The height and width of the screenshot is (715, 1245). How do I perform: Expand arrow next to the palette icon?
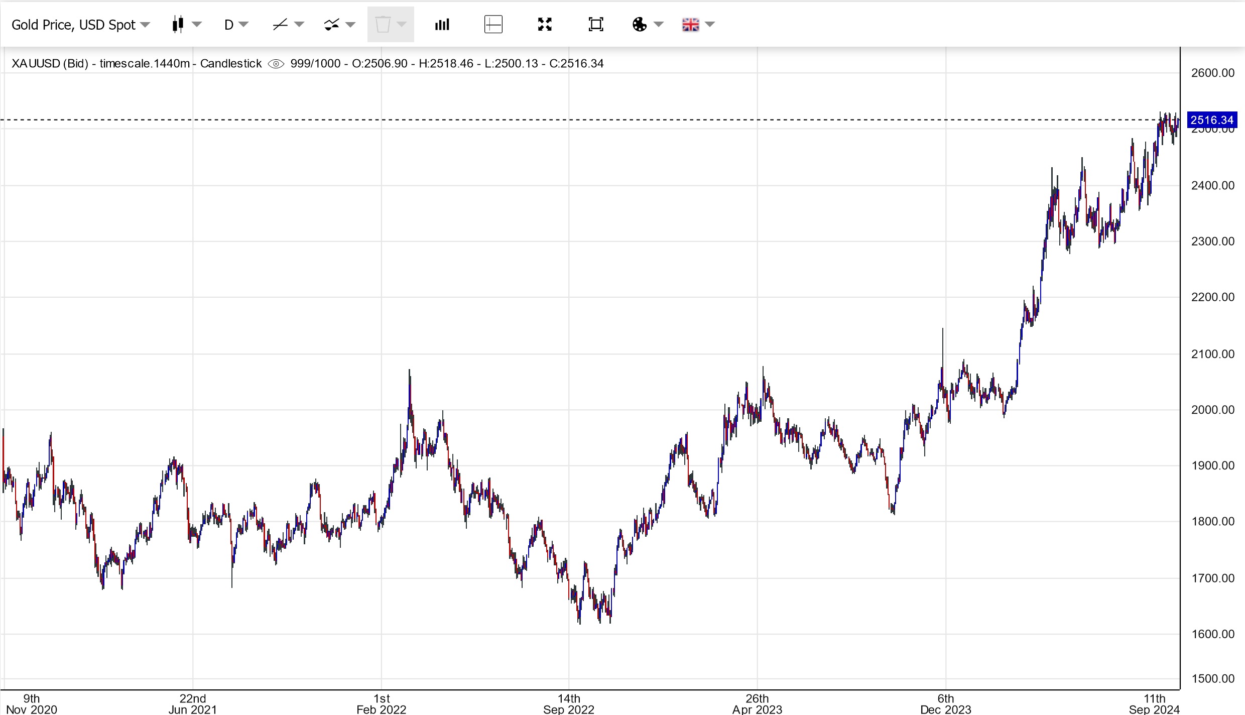(x=659, y=24)
